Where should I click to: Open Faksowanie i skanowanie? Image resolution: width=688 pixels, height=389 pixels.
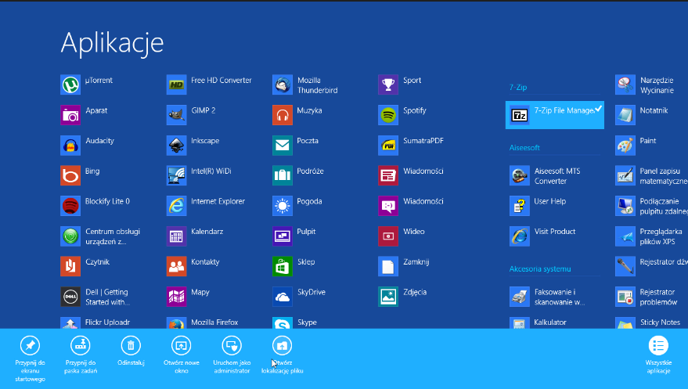(520, 297)
